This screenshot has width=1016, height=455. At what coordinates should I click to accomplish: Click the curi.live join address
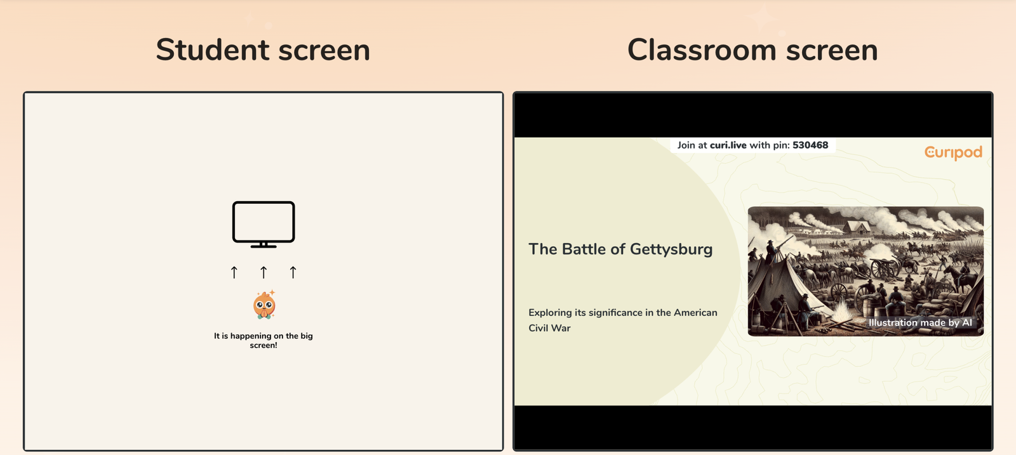coord(728,145)
